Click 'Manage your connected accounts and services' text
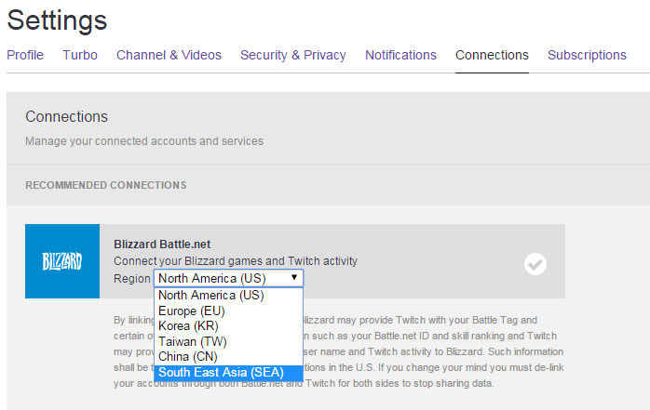 click(144, 141)
